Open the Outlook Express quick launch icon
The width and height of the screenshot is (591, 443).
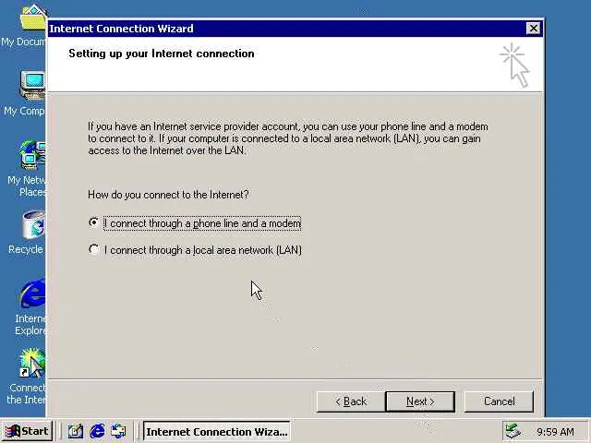coord(119,431)
